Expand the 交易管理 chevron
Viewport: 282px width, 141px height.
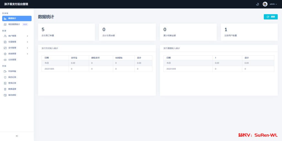pos(27,42)
